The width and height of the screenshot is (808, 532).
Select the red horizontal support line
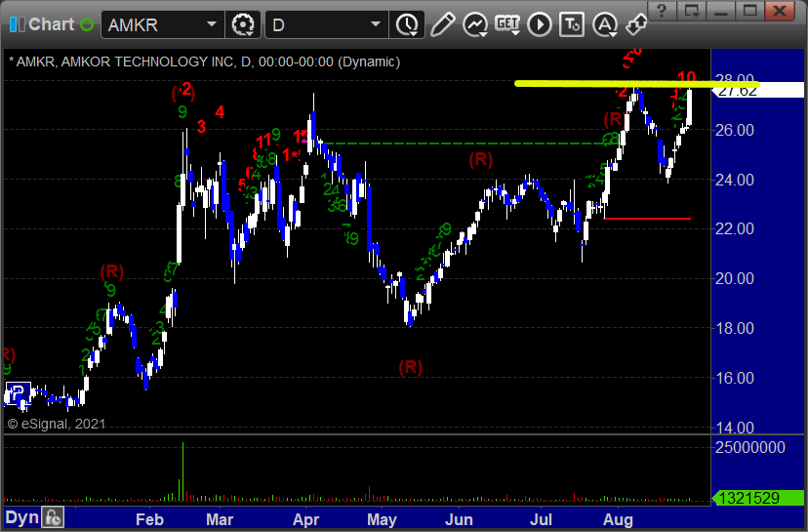click(647, 219)
